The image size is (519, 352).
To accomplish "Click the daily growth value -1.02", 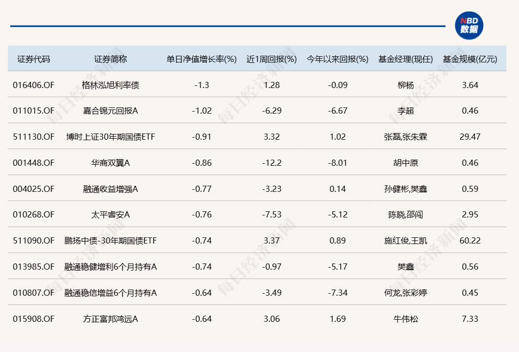I will pyautogui.click(x=202, y=111).
